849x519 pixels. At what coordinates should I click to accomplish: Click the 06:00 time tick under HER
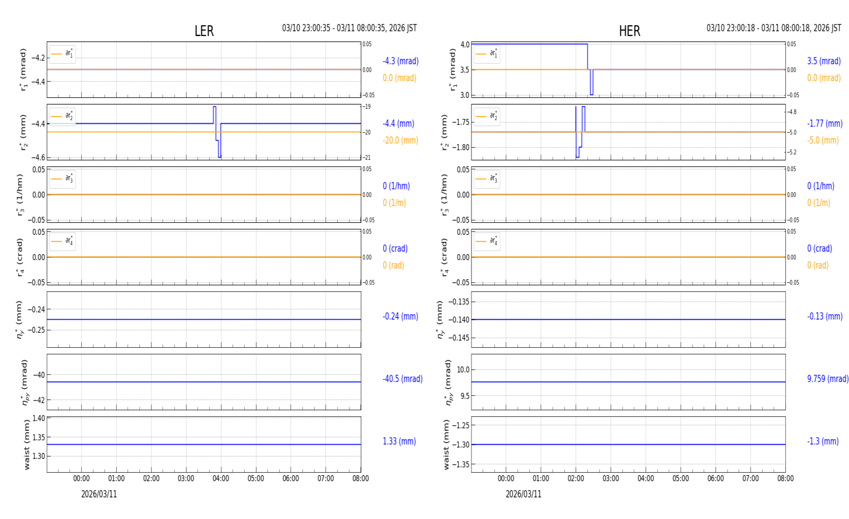716,479
